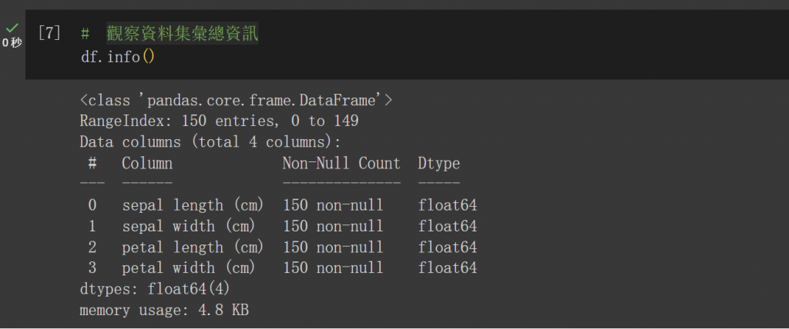Click the 觀察資料集彙總資訊 comment line
The image size is (789, 329).
[x=170, y=35]
